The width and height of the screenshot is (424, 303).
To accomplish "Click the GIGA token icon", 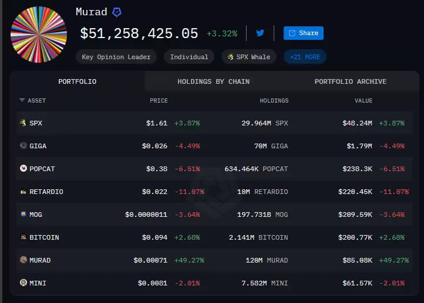I will point(23,145).
